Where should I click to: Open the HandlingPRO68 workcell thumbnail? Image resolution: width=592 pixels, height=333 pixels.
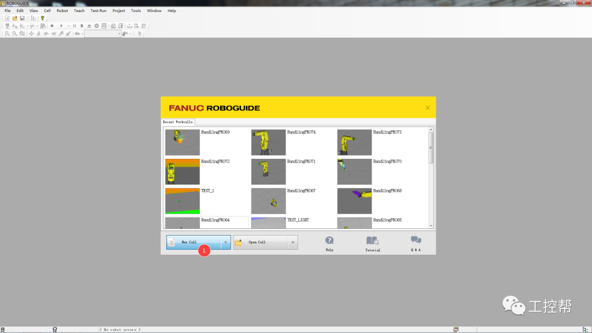point(355,201)
